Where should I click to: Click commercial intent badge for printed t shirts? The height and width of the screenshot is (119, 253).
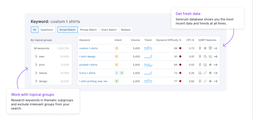(x=117, y=65)
